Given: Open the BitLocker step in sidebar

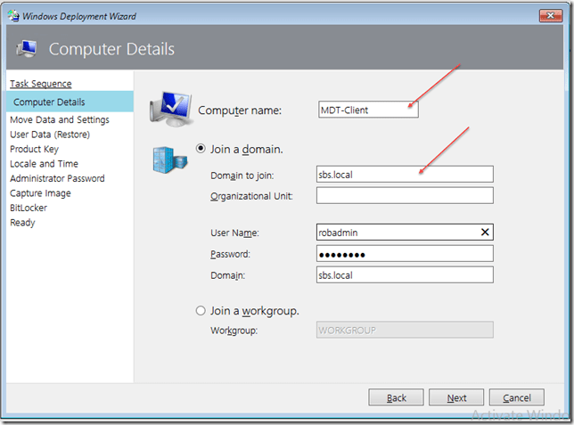Looking at the screenshot, I should [x=29, y=208].
